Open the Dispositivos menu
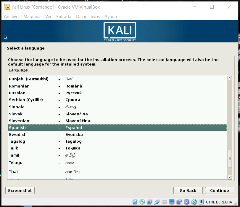This screenshot has height=207, width=240. tap(88, 17)
